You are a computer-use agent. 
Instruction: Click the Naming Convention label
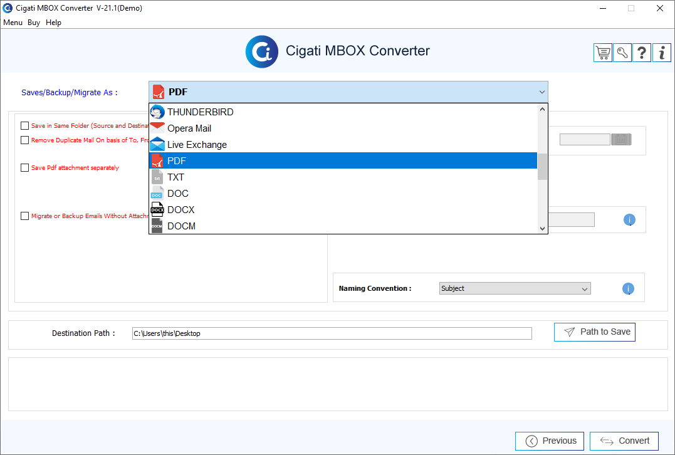(375, 288)
